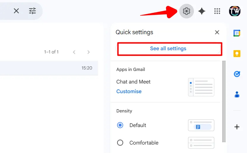Select the Comfortable density option
This screenshot has width=247, height=153.
pos(120,143)
